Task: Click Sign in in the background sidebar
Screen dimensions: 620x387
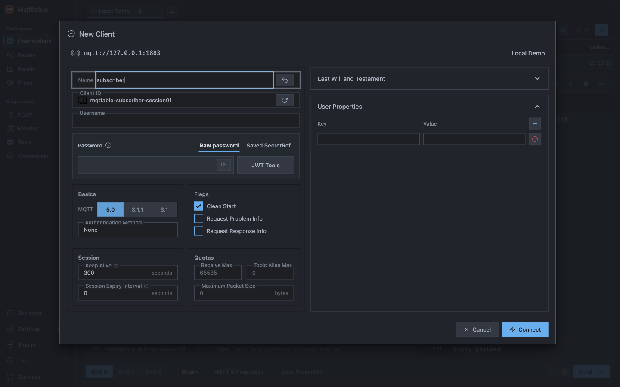Action: point(22,344)
